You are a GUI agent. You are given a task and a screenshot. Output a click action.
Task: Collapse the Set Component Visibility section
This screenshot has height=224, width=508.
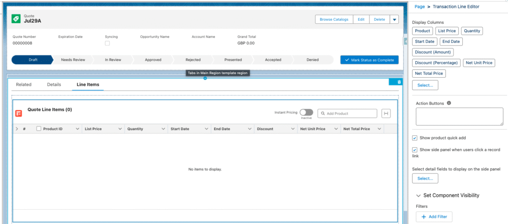point(419,195)
